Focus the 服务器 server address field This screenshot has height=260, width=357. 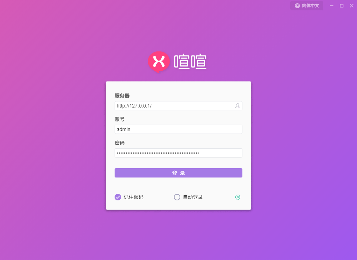[x=178, y=106]
